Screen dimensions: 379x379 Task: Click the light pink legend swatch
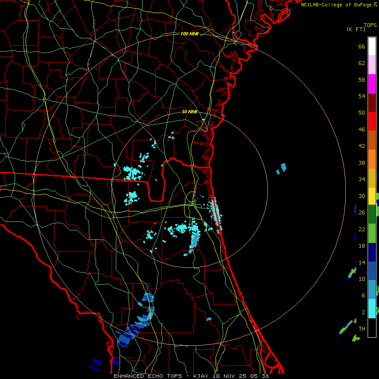(372, 65)
